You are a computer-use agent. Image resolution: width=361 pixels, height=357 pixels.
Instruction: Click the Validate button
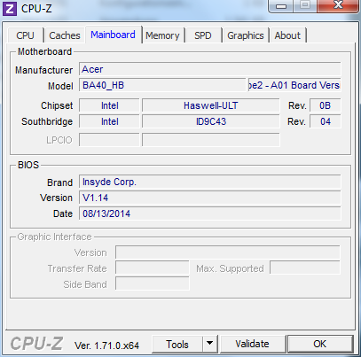point(252,344)
